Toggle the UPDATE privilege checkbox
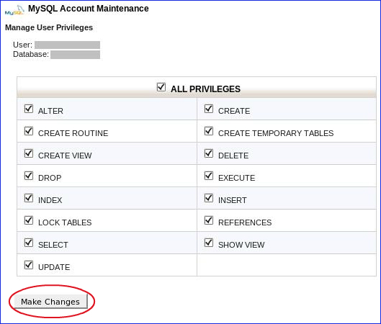The width and height of the screenshot is (381, 324). [x=29, y=265]
